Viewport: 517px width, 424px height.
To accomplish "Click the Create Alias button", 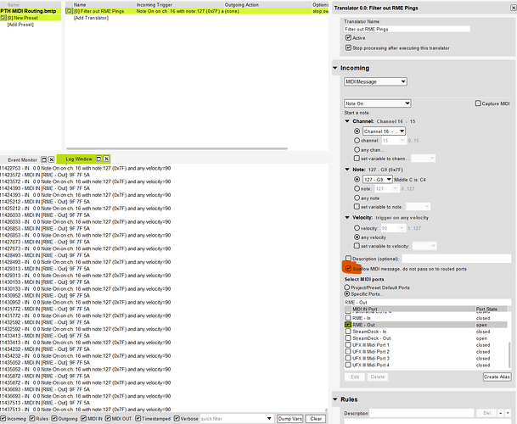I will [x=497, y=377].
